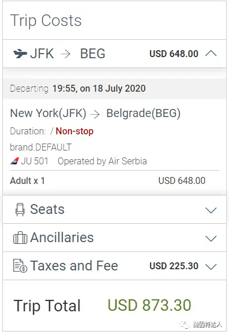Click the airplane icon beside JFK
This screenshot has width=229, height=335.
coord(20,54)
